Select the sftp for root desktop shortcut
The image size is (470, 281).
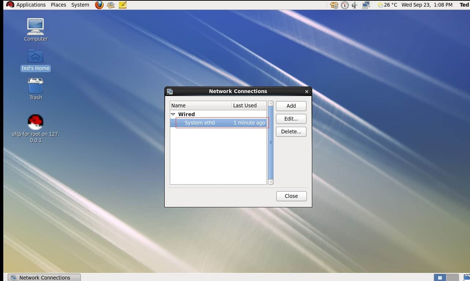(36, 122)
